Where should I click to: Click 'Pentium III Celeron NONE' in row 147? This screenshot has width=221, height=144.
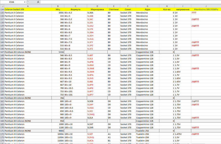28,52
